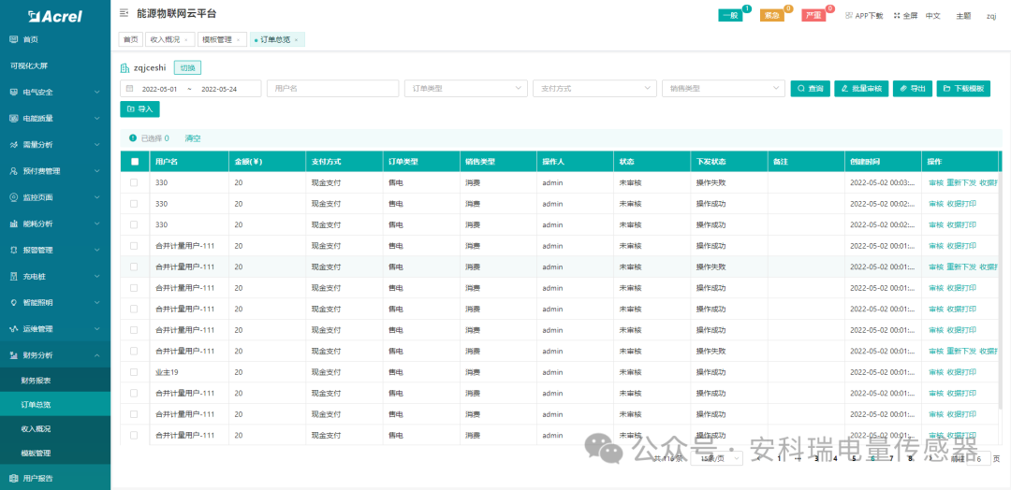Click the 清空 clear selection link
Screen dimensions: 1011x490
(x=193, y=137)
